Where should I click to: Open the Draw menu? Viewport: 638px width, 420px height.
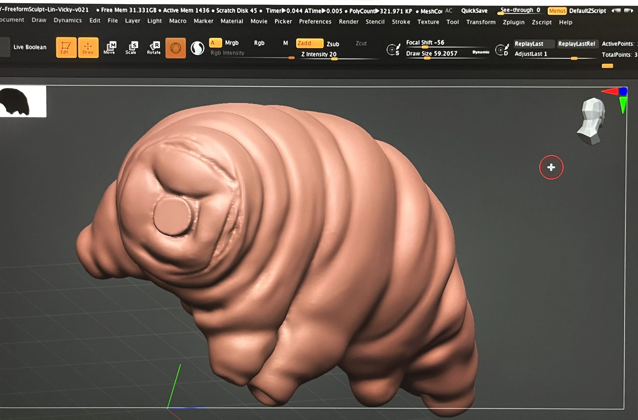pyautogui.click(x=39, y=20)
